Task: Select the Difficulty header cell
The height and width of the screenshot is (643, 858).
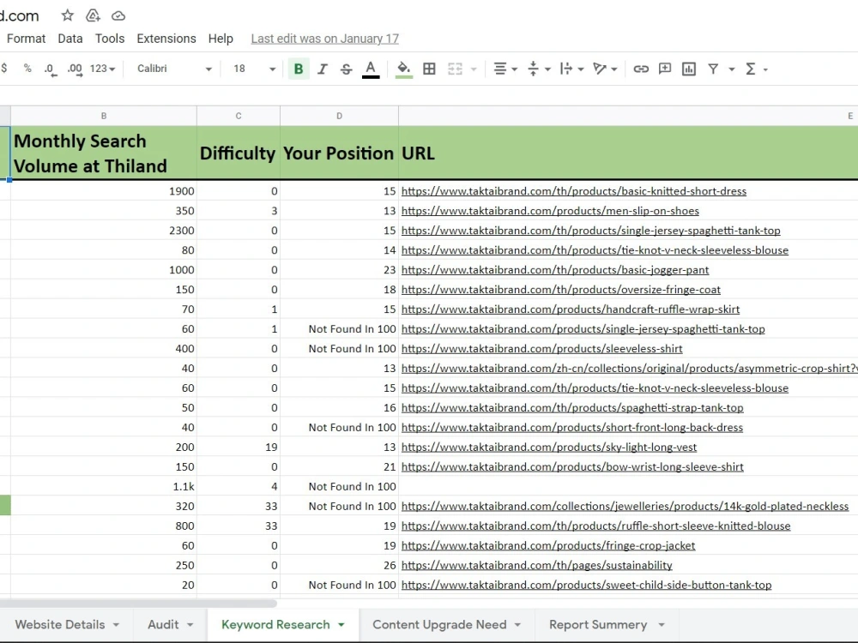Action: (x=238, y=153)
